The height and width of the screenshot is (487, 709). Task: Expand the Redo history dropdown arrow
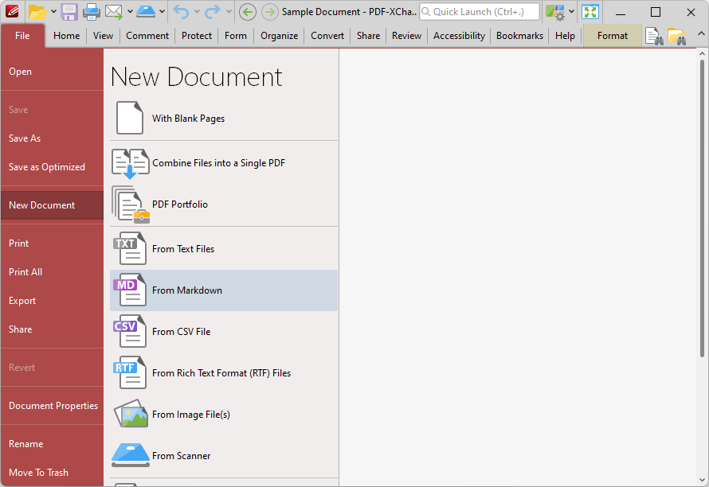coord(229,12)
